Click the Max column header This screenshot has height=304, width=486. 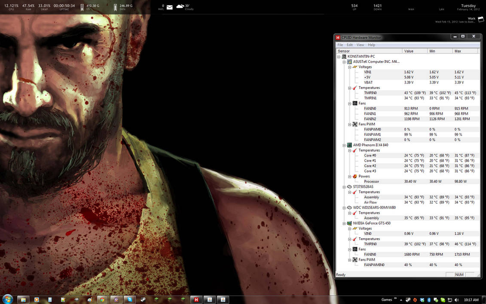point(465,51)
